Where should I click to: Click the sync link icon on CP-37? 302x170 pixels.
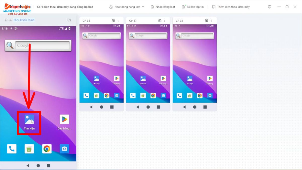click(160, 21)
